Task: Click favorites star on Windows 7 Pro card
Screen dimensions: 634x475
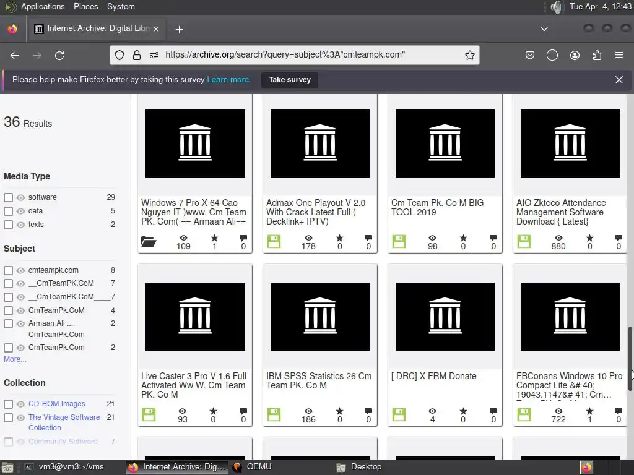Action: point(215,238)
